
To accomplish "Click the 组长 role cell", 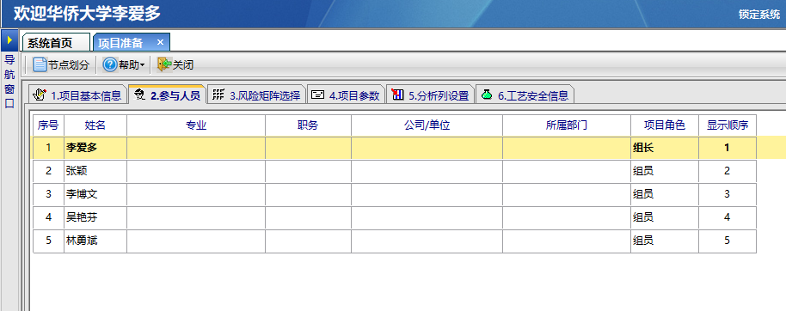I will pyautogui.click(x=665, y=148).
